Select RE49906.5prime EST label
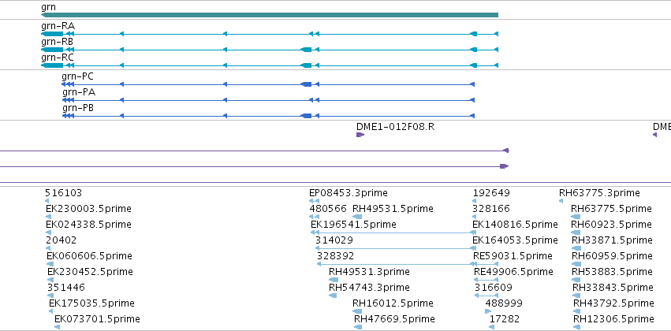Viewport: 671px width, 331px height. [x=513, y=272]
